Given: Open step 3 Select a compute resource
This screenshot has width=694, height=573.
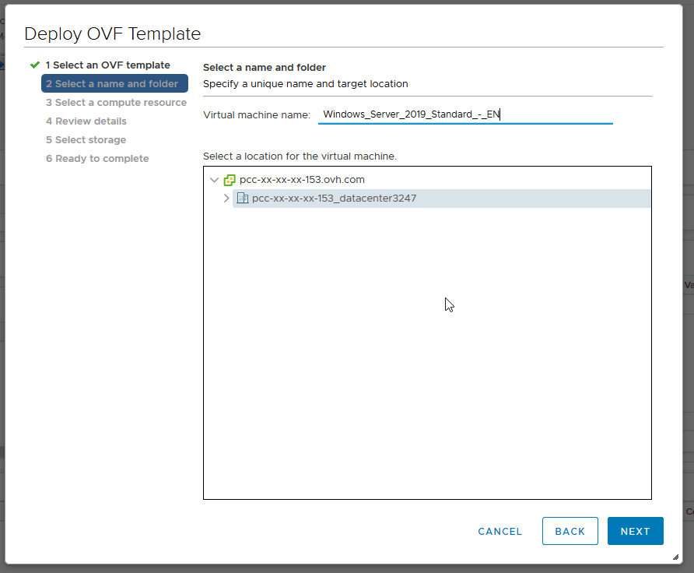Looking at the screenshot, I should click(x=116, y=102).
